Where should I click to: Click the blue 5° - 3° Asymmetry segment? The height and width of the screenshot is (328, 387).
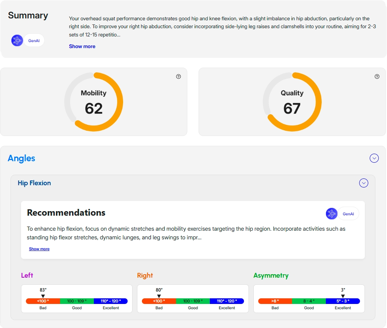pos(343,301)
